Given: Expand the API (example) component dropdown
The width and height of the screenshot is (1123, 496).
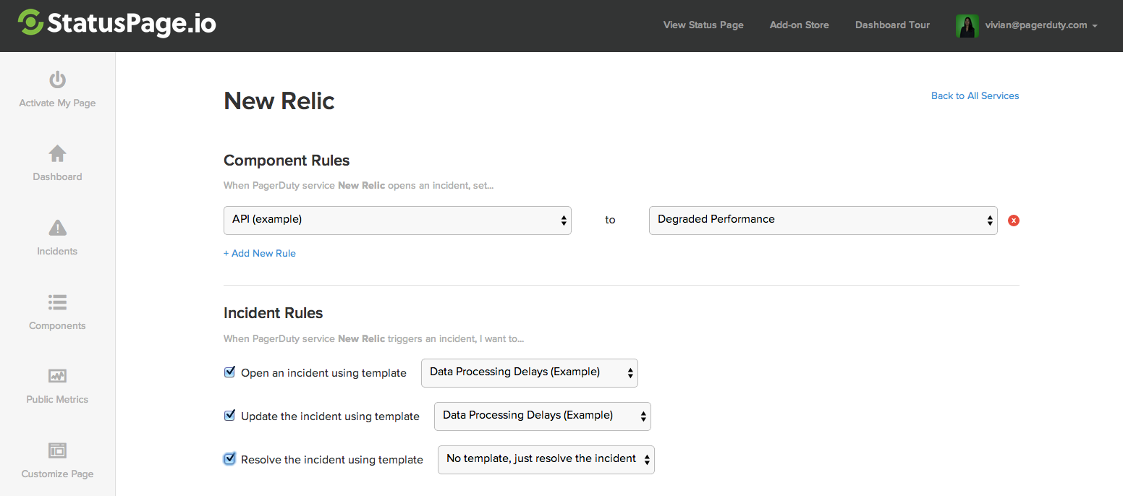Looking at the screenshot, I should pyautogui.click(x=397, y=220).
